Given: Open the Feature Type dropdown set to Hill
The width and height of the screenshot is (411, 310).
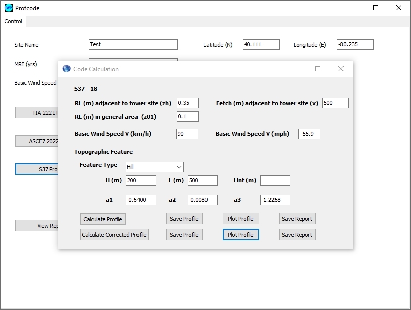Looking at the screenshot, I should click(155, 167).
